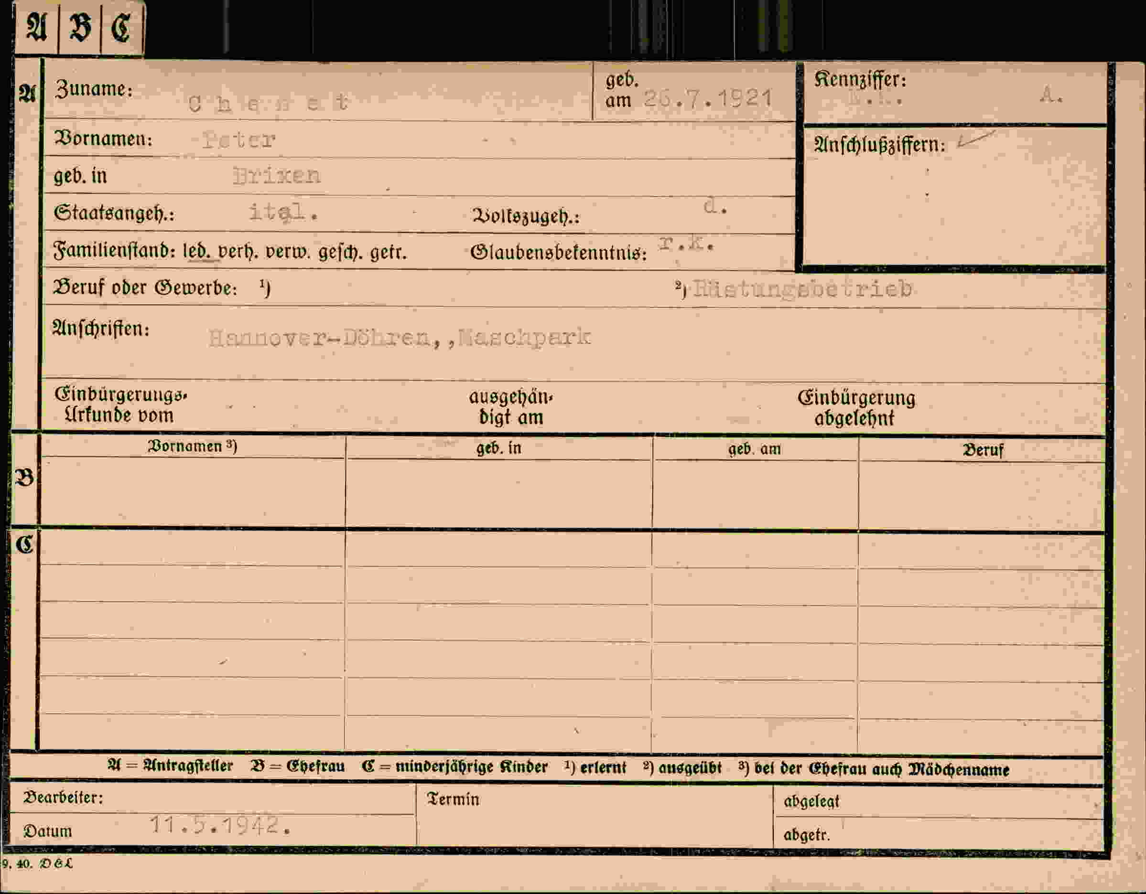Screen dimensions: 1146x894
Task: Click the "Staatsangeh.:" label
Action: (114, 213)
